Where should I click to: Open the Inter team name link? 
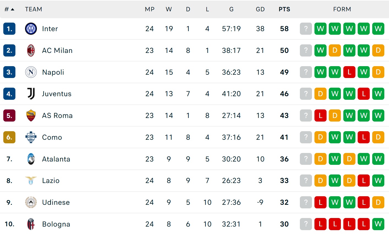point(50,29)
